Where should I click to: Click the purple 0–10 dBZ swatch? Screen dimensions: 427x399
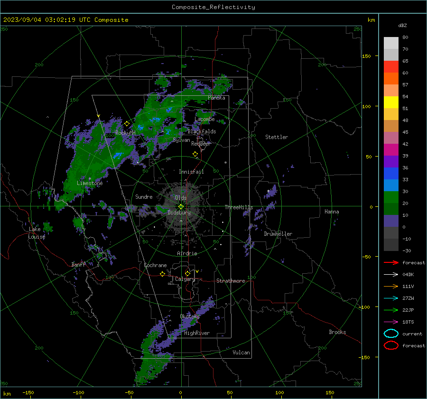391,221
